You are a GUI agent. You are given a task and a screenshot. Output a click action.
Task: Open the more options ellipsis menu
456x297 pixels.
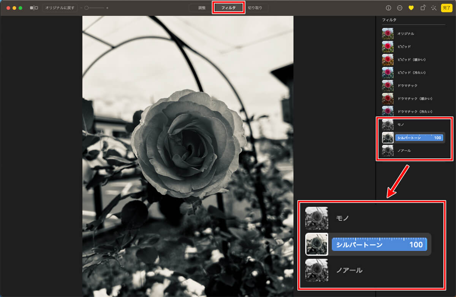tap(400, 8)
